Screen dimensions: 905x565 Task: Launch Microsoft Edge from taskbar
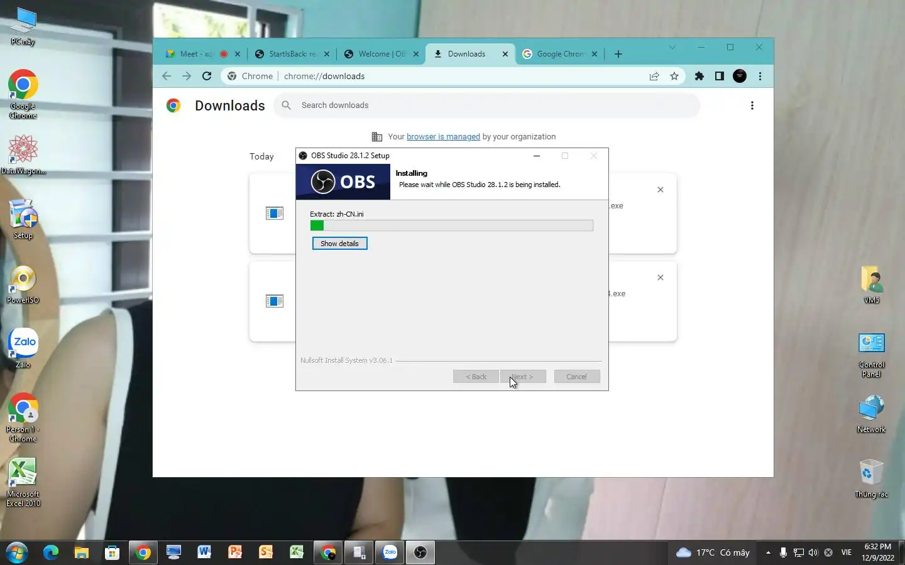51,552
